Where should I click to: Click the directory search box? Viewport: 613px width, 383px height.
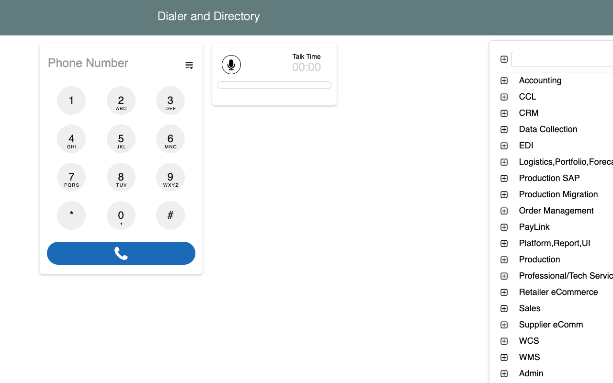point(565,59)
